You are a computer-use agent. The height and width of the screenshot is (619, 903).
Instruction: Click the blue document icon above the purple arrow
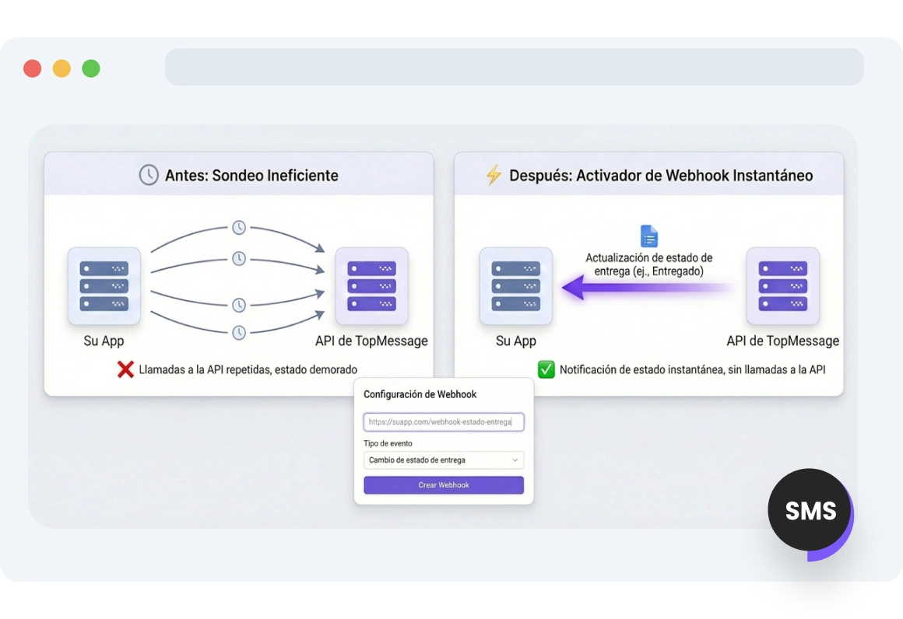tap(649, 236)
